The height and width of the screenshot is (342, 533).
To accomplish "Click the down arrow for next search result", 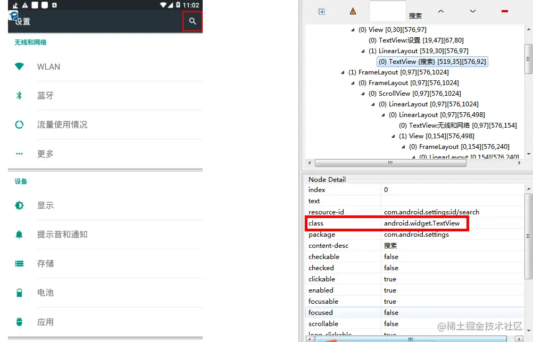I will coord(473,11).
